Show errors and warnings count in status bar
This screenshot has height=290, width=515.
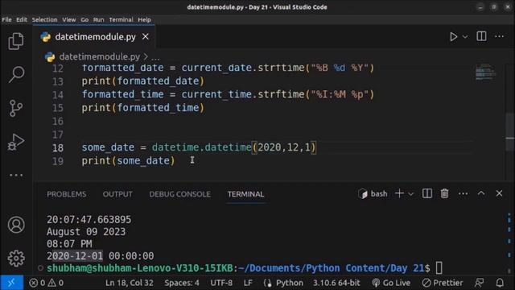46,283
